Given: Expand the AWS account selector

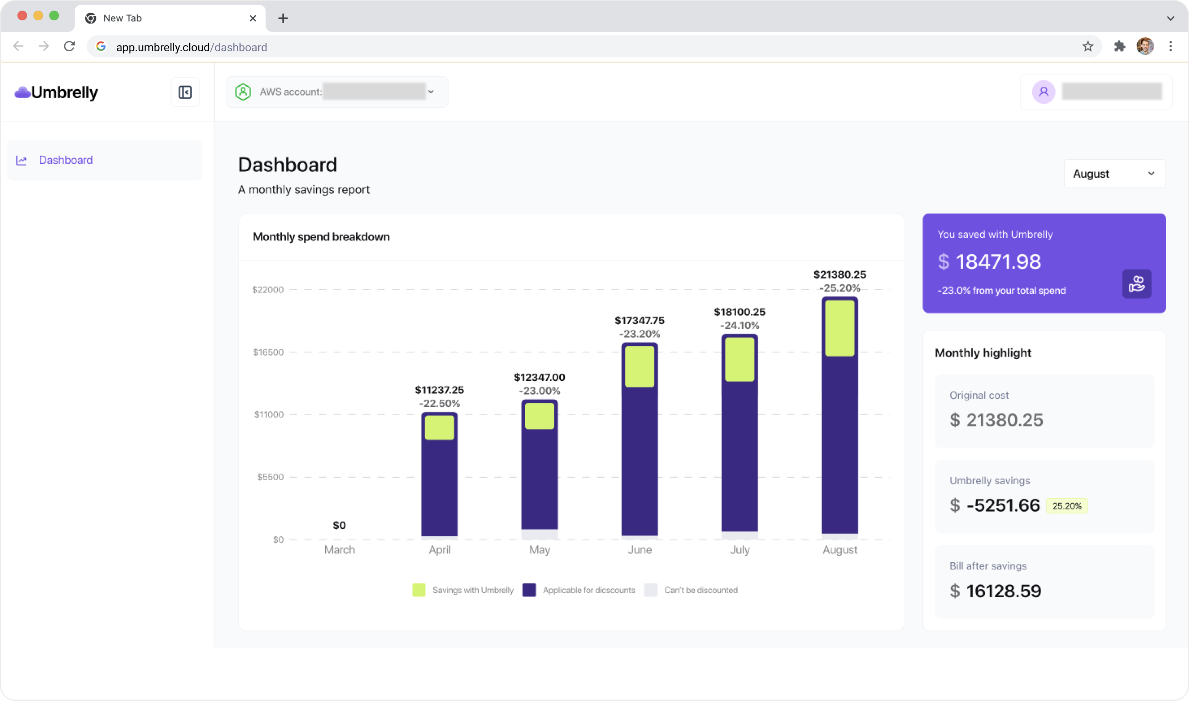Looking at the screenshot, I should (x=430, y=92).
